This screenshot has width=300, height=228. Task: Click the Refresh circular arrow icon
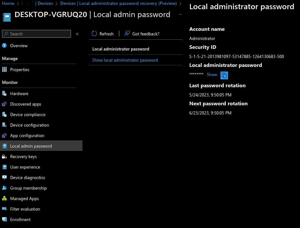coord(94,33)
